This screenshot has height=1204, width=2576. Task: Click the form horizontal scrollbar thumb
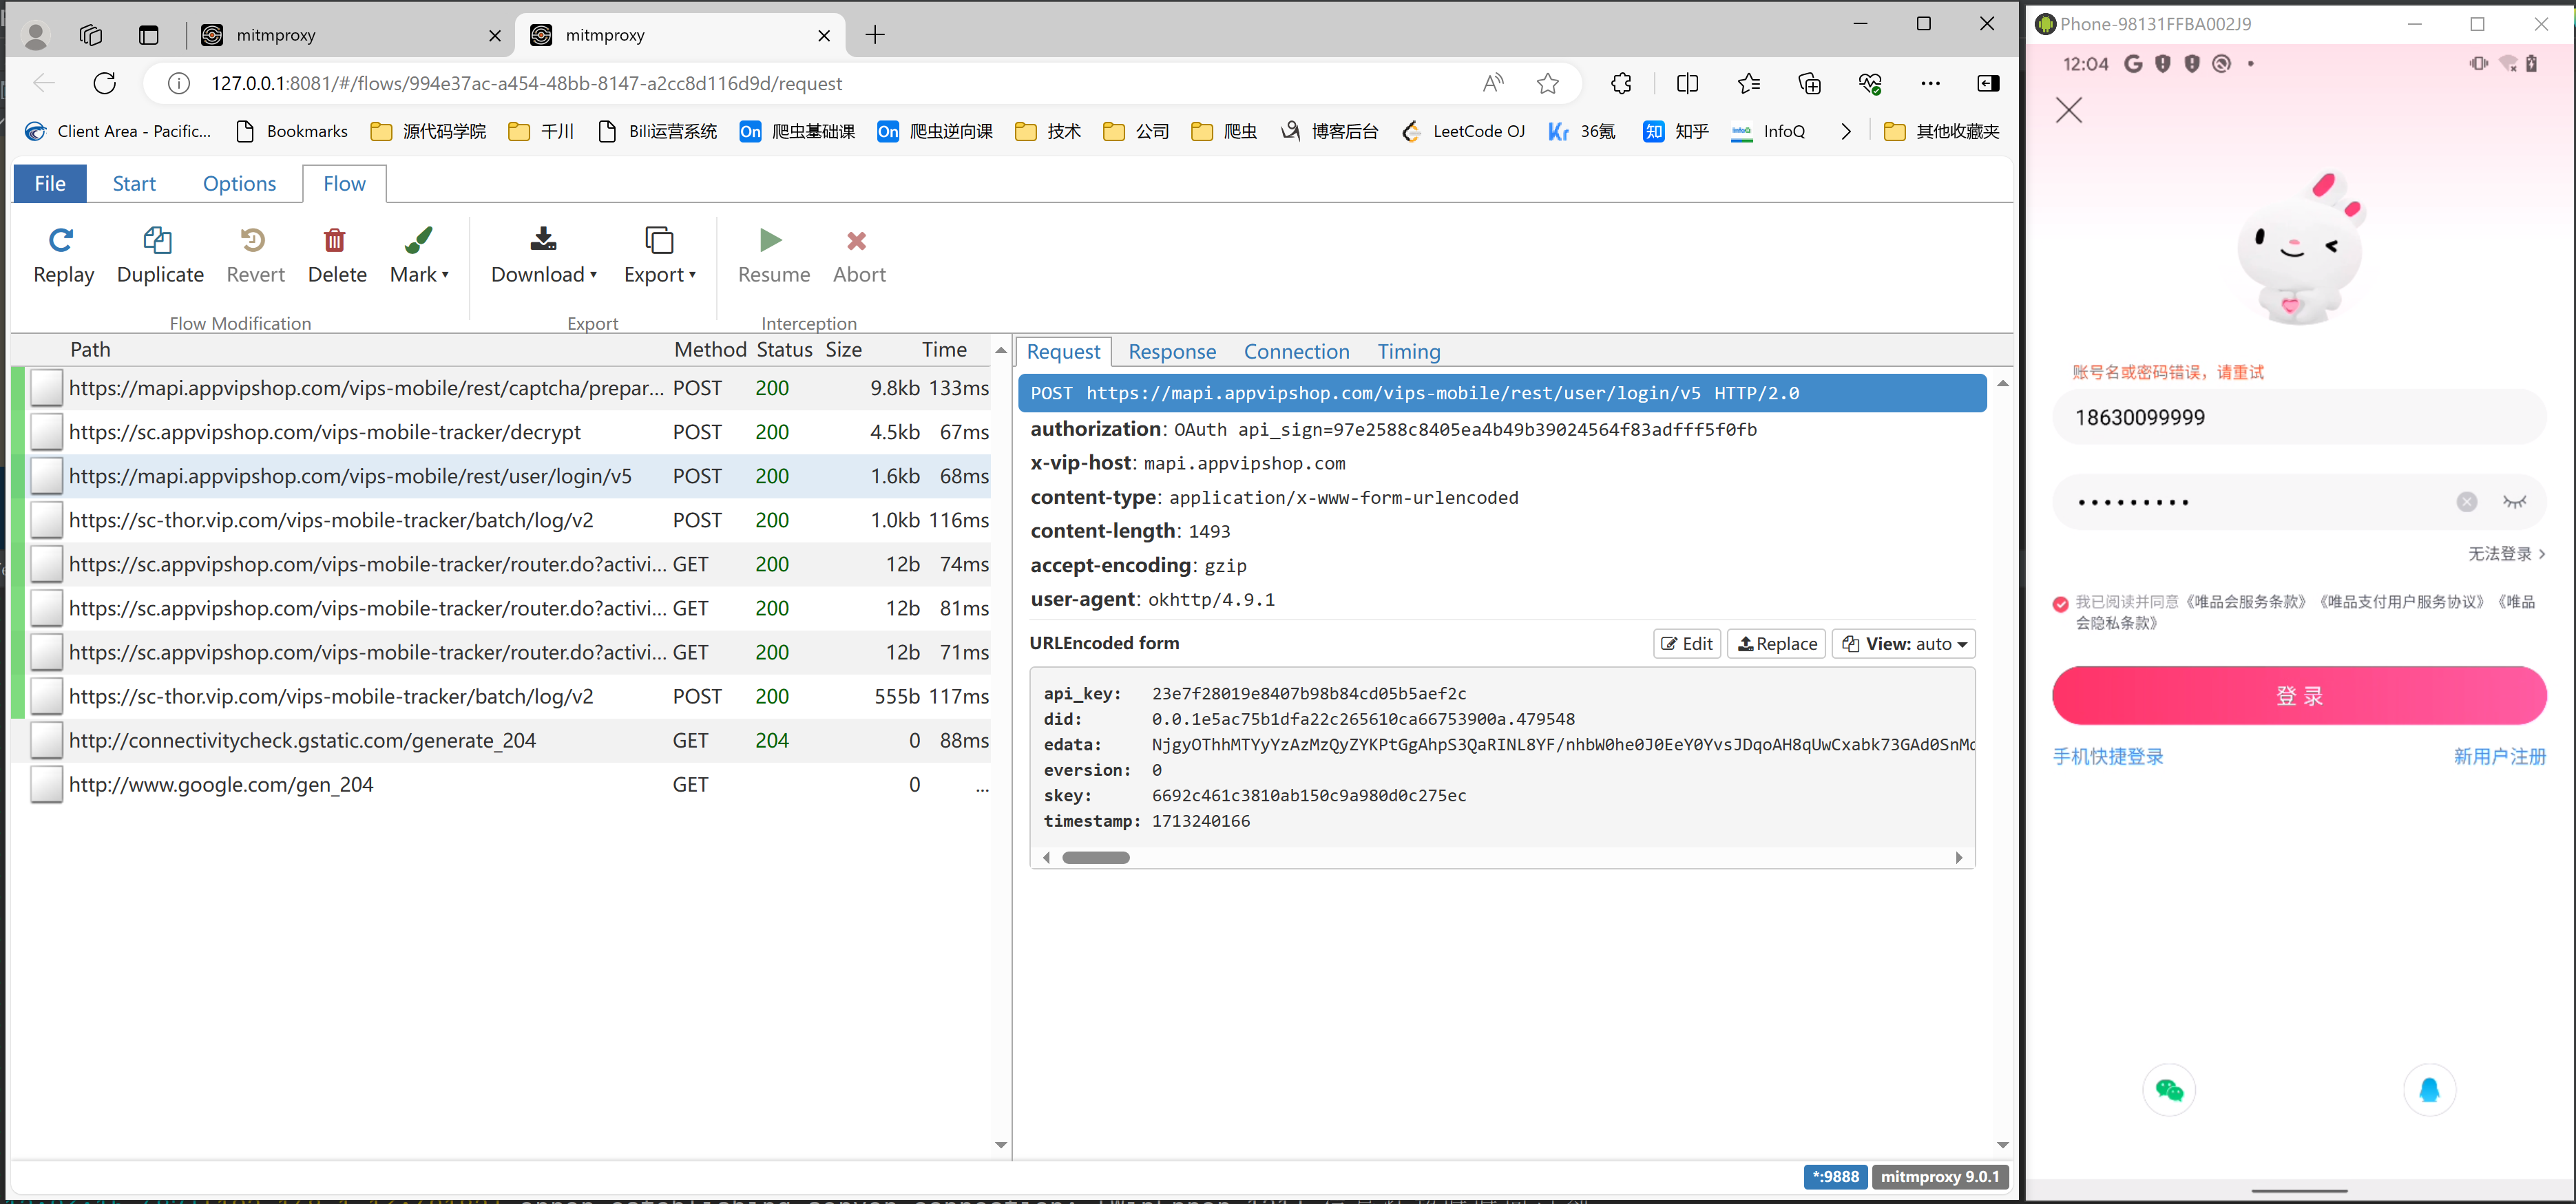click(x=1095, y=857)
